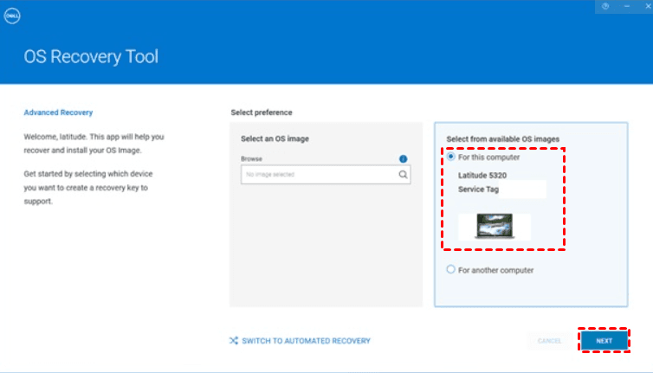Select the For this computer radio button

[x=450, y=157]
